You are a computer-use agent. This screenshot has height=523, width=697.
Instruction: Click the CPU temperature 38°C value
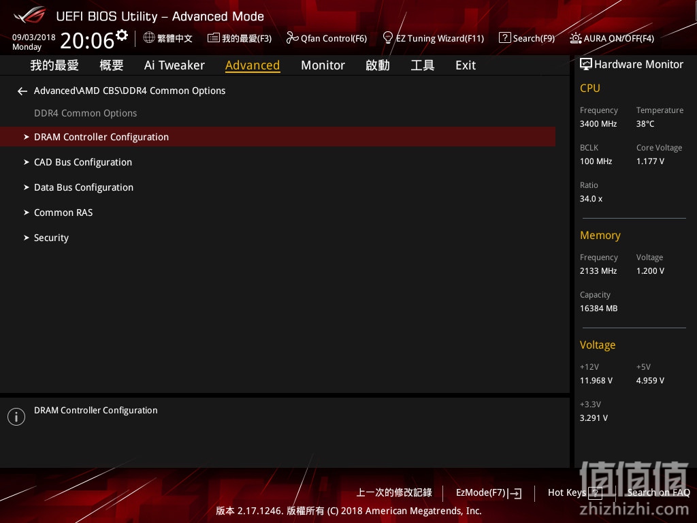pos(645,124)
